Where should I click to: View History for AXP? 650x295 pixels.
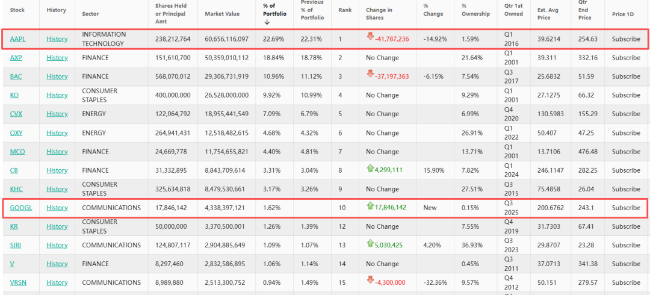[x=57, y=58]
